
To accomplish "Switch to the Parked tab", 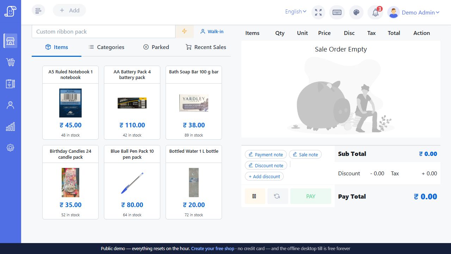I will (156, 47).
